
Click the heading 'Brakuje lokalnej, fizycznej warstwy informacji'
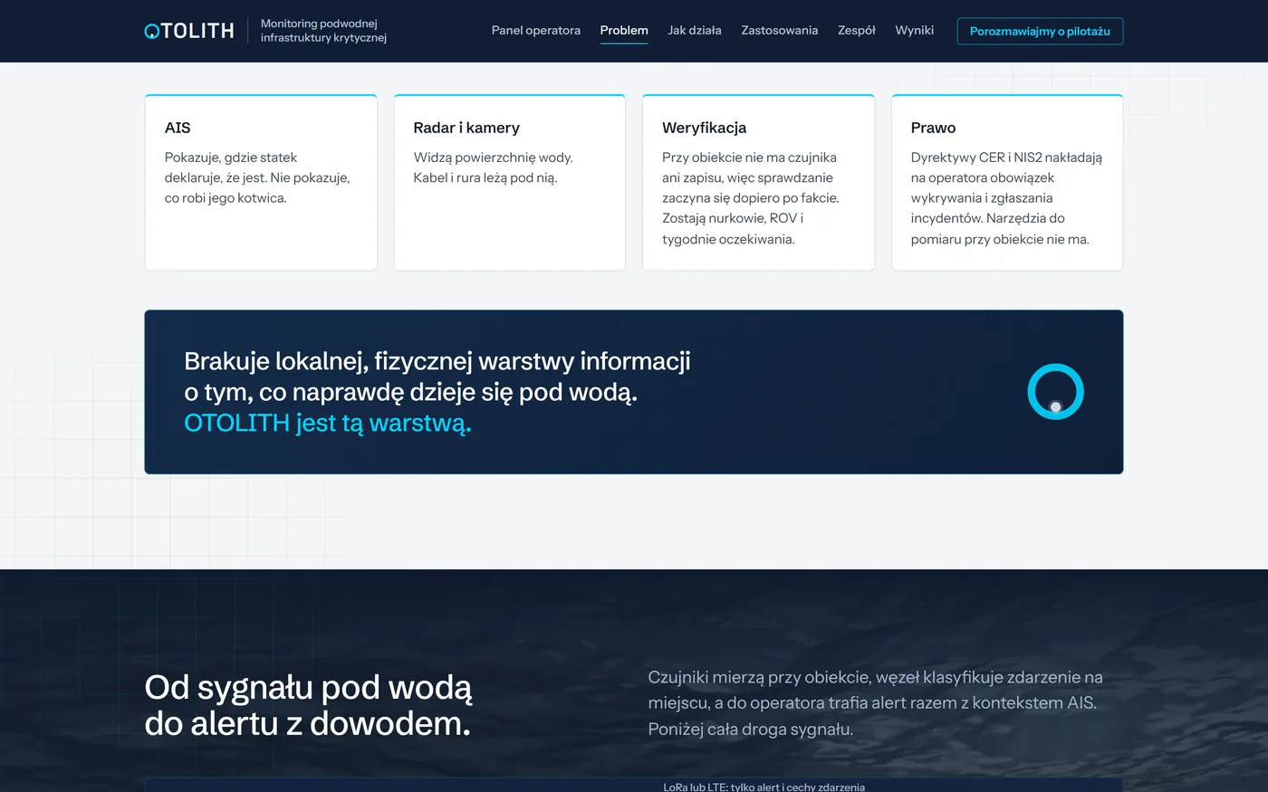pos(437,361)
